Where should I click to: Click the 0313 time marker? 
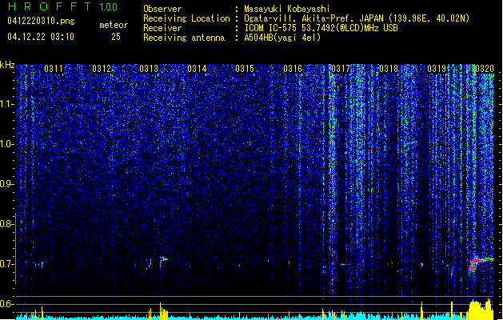[149, 69]
